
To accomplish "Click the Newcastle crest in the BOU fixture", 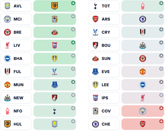I will [x=143, y=45].
